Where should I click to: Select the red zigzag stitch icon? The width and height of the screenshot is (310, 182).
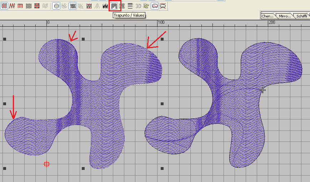pos(12,6)
